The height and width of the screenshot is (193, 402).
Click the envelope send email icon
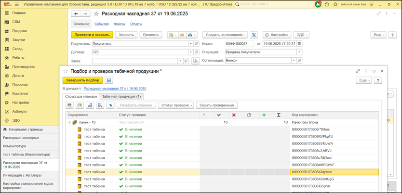tap(182, 35)
